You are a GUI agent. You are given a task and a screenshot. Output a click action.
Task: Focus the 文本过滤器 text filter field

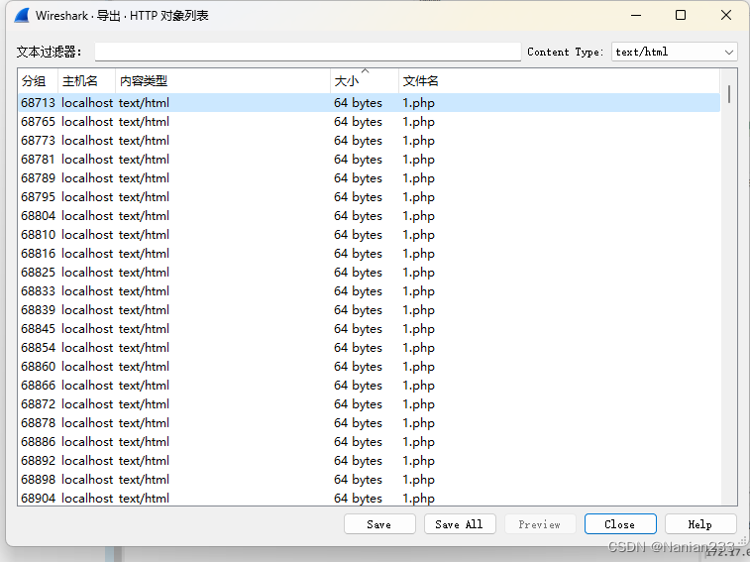307,52
